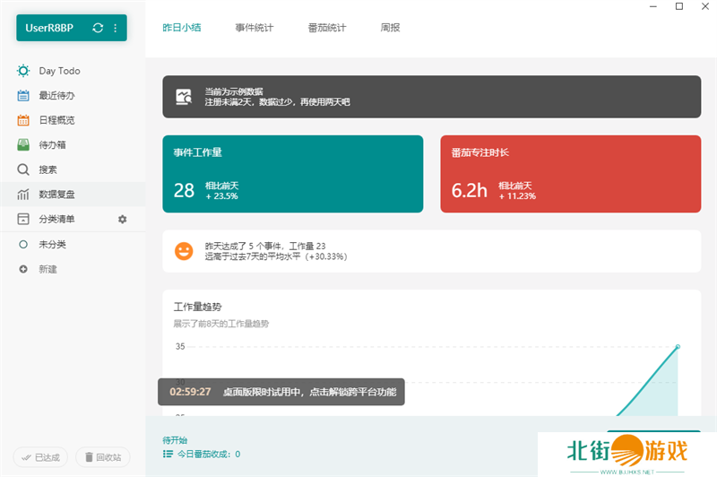The height and width of the screenshot is (477, 717).
Task: Open the 已达成 completed list
Action: pos(40,457)
